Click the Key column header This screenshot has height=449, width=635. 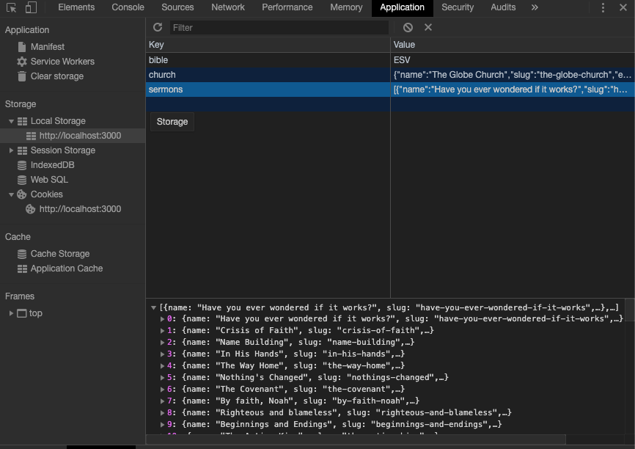pos(268,45)
